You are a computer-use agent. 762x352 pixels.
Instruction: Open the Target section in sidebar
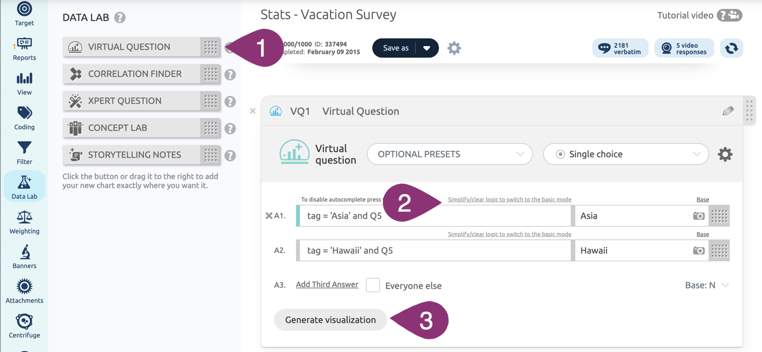(24, 14)
